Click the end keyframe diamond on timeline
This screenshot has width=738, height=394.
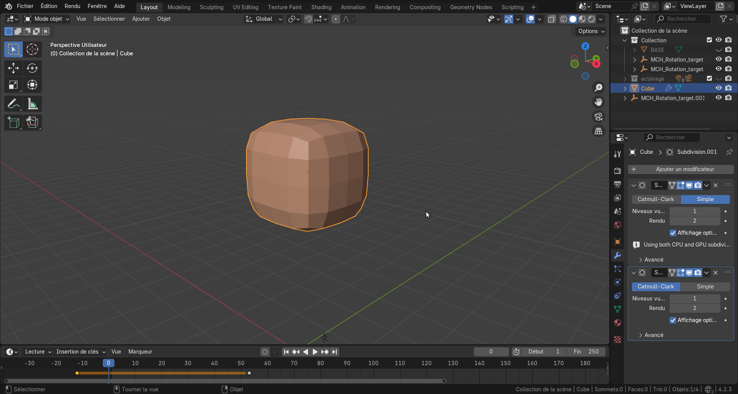coord(249,373)
